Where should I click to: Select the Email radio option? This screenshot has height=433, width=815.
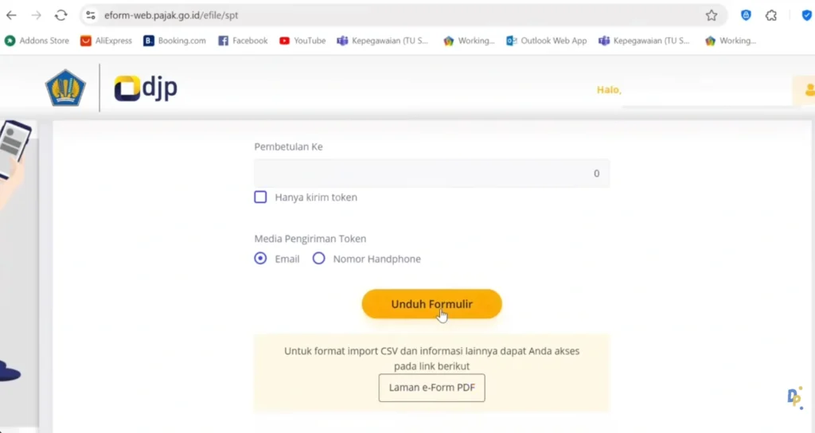pyautogui.click(x=260, y=259)
